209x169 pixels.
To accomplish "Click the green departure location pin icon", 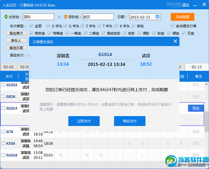I will [6, 17].
